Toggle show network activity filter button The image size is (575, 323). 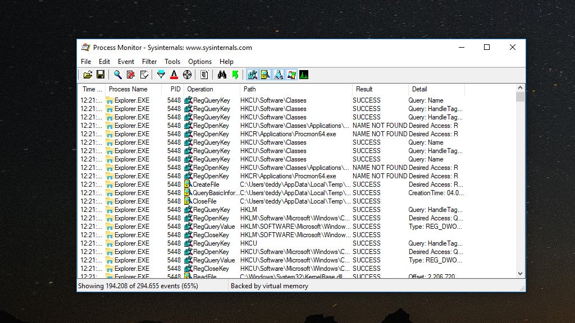(x=278, y=74)
